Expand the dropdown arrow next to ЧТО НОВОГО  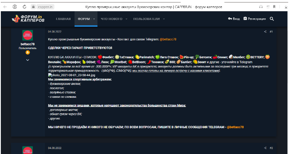click(x=127, y=19)
